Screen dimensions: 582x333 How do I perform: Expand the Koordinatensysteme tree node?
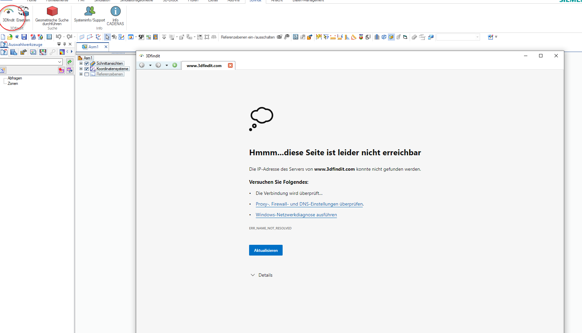coord(81,69)
